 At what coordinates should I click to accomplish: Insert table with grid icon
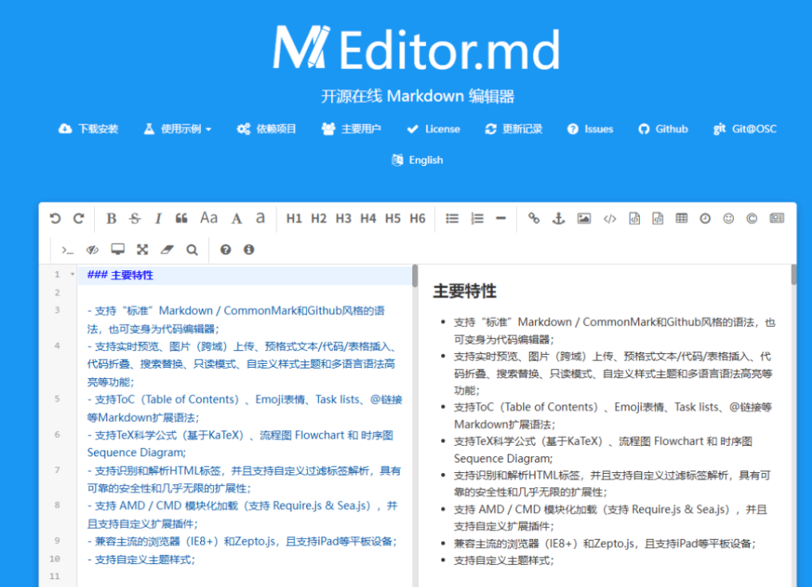pos(681,219)
